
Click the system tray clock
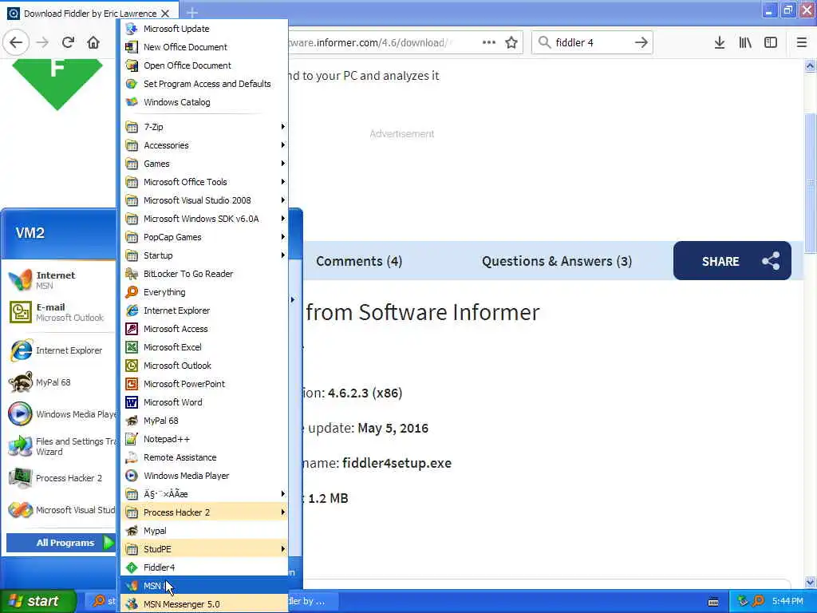coord(787,602)
